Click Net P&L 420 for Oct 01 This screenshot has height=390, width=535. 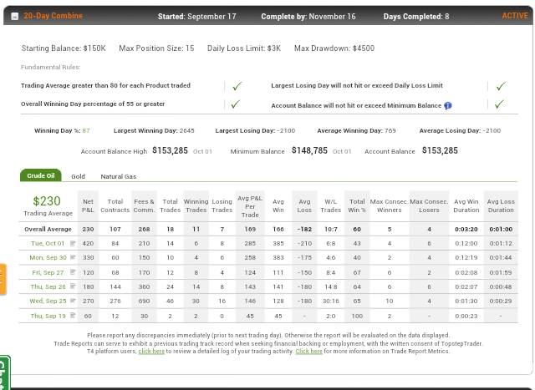coord(88,243)
